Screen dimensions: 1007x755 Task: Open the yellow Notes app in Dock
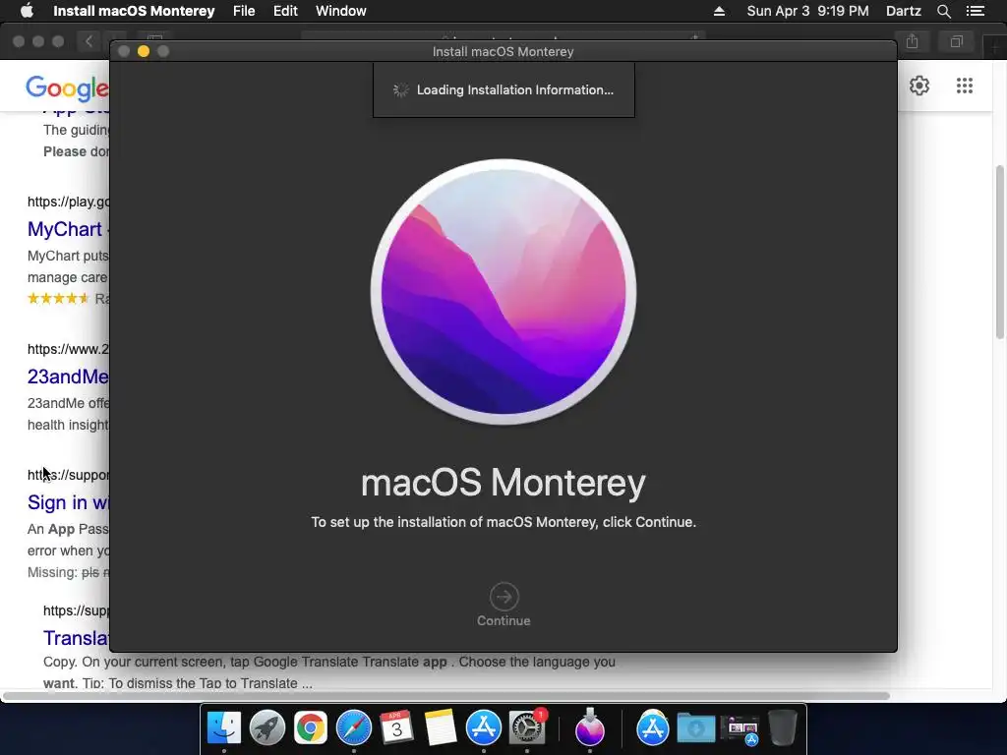click(x=441, y=728)
